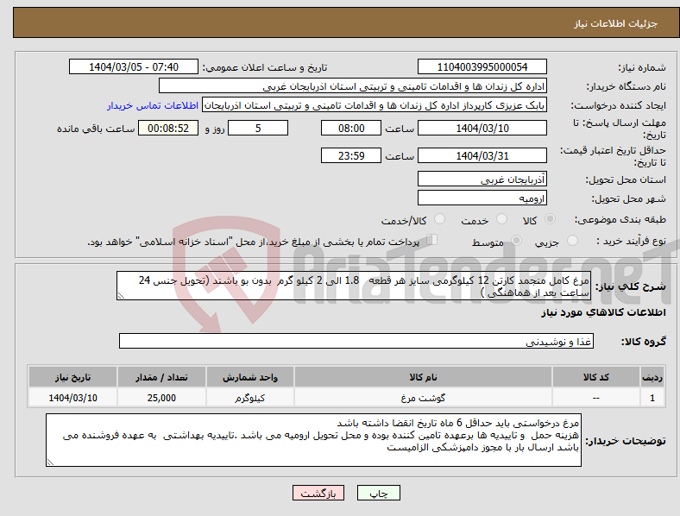Screen dimensions: 680x516
Task: Click the طبقه بندی موضوعی label
Action: point(620,220)
